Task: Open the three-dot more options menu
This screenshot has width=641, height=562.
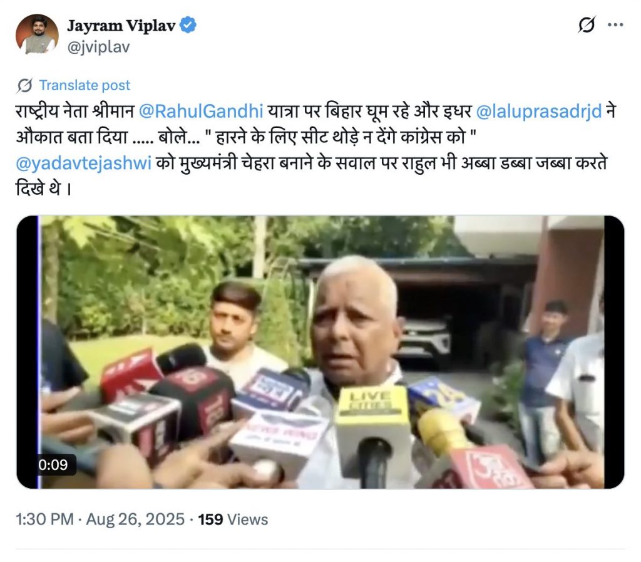Action: click(615, 25)
